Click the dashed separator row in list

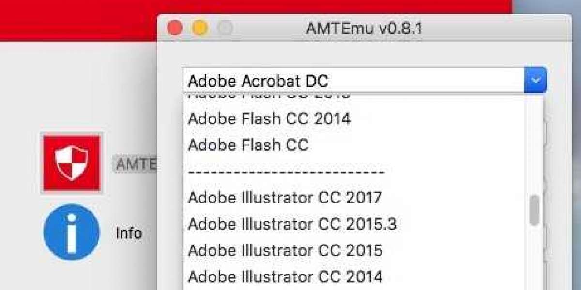coord(286,172)
